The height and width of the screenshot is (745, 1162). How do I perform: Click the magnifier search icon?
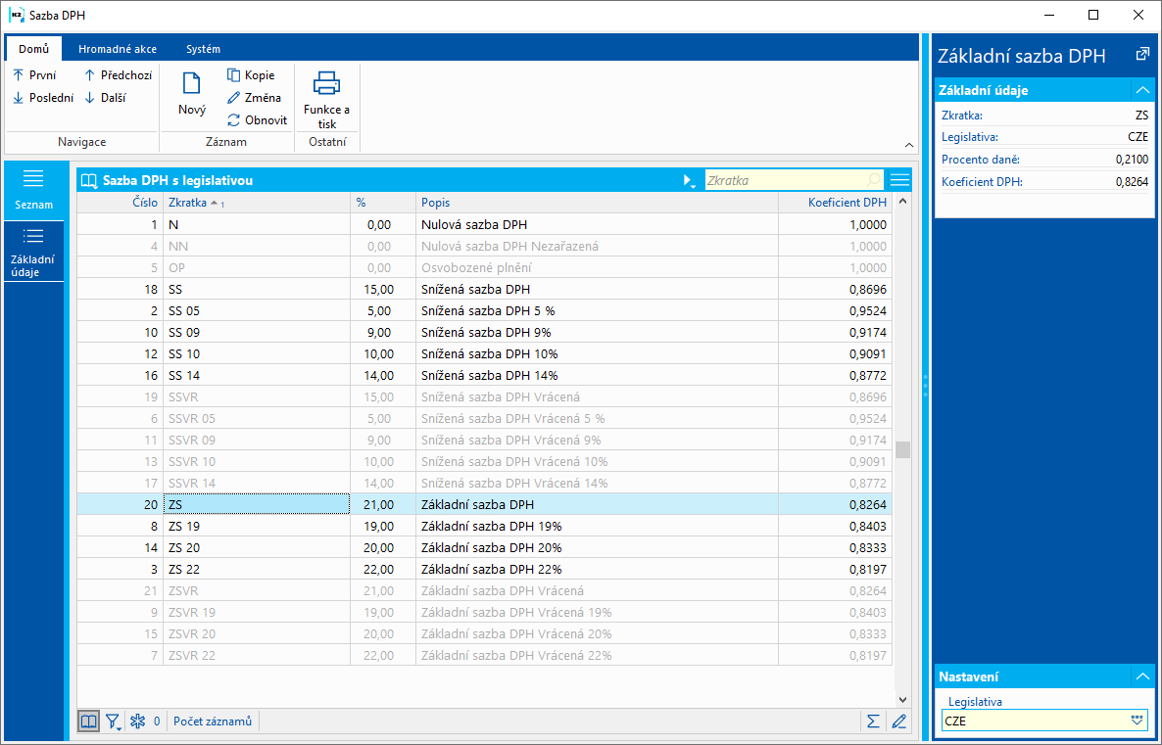[875, 180]
